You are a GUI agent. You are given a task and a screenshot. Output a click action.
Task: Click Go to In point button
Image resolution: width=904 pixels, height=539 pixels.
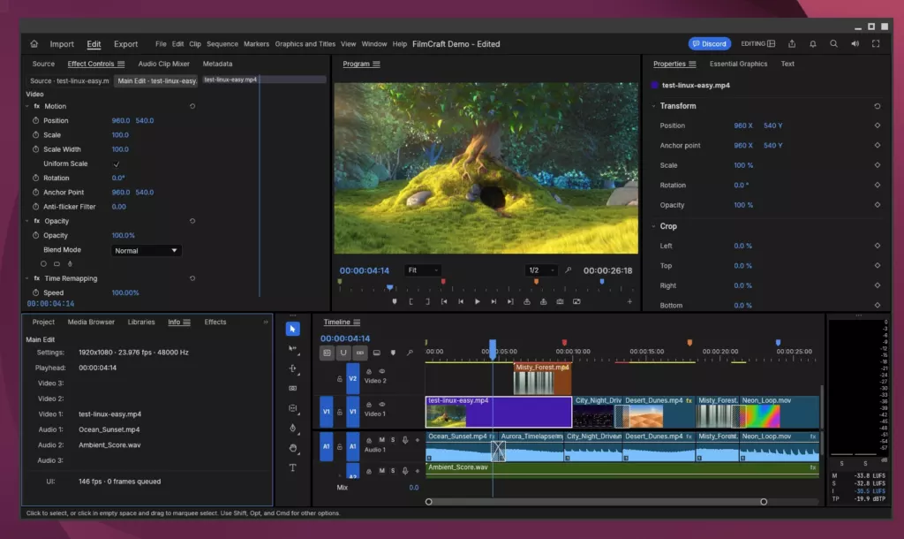444,301
